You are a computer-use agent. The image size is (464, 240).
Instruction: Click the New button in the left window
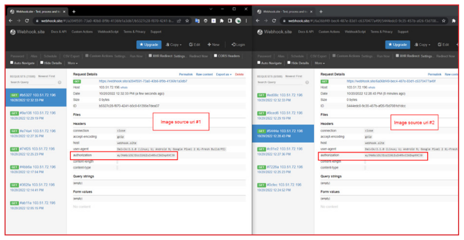tap(213, 44)
